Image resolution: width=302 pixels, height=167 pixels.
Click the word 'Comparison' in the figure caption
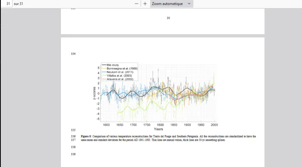click(x=99, y=137)
